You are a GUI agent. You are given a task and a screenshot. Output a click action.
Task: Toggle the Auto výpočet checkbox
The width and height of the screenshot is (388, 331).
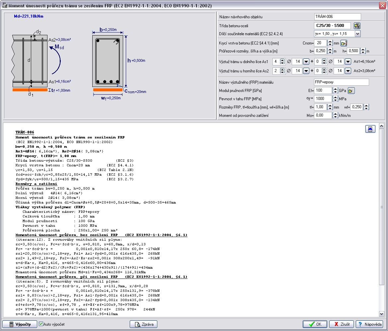click(x=41, y=324)
